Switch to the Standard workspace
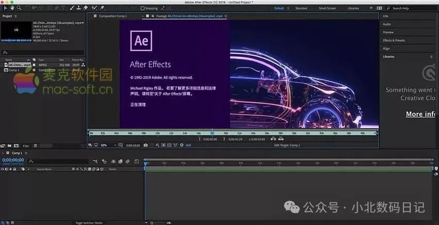Viewport: 439px width, 225px height. click(x=301, y=8)
